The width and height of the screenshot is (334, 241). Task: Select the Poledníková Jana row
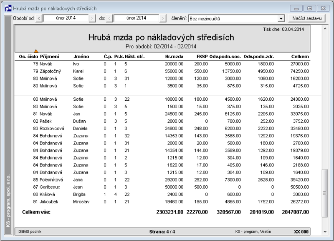[162, 180]
